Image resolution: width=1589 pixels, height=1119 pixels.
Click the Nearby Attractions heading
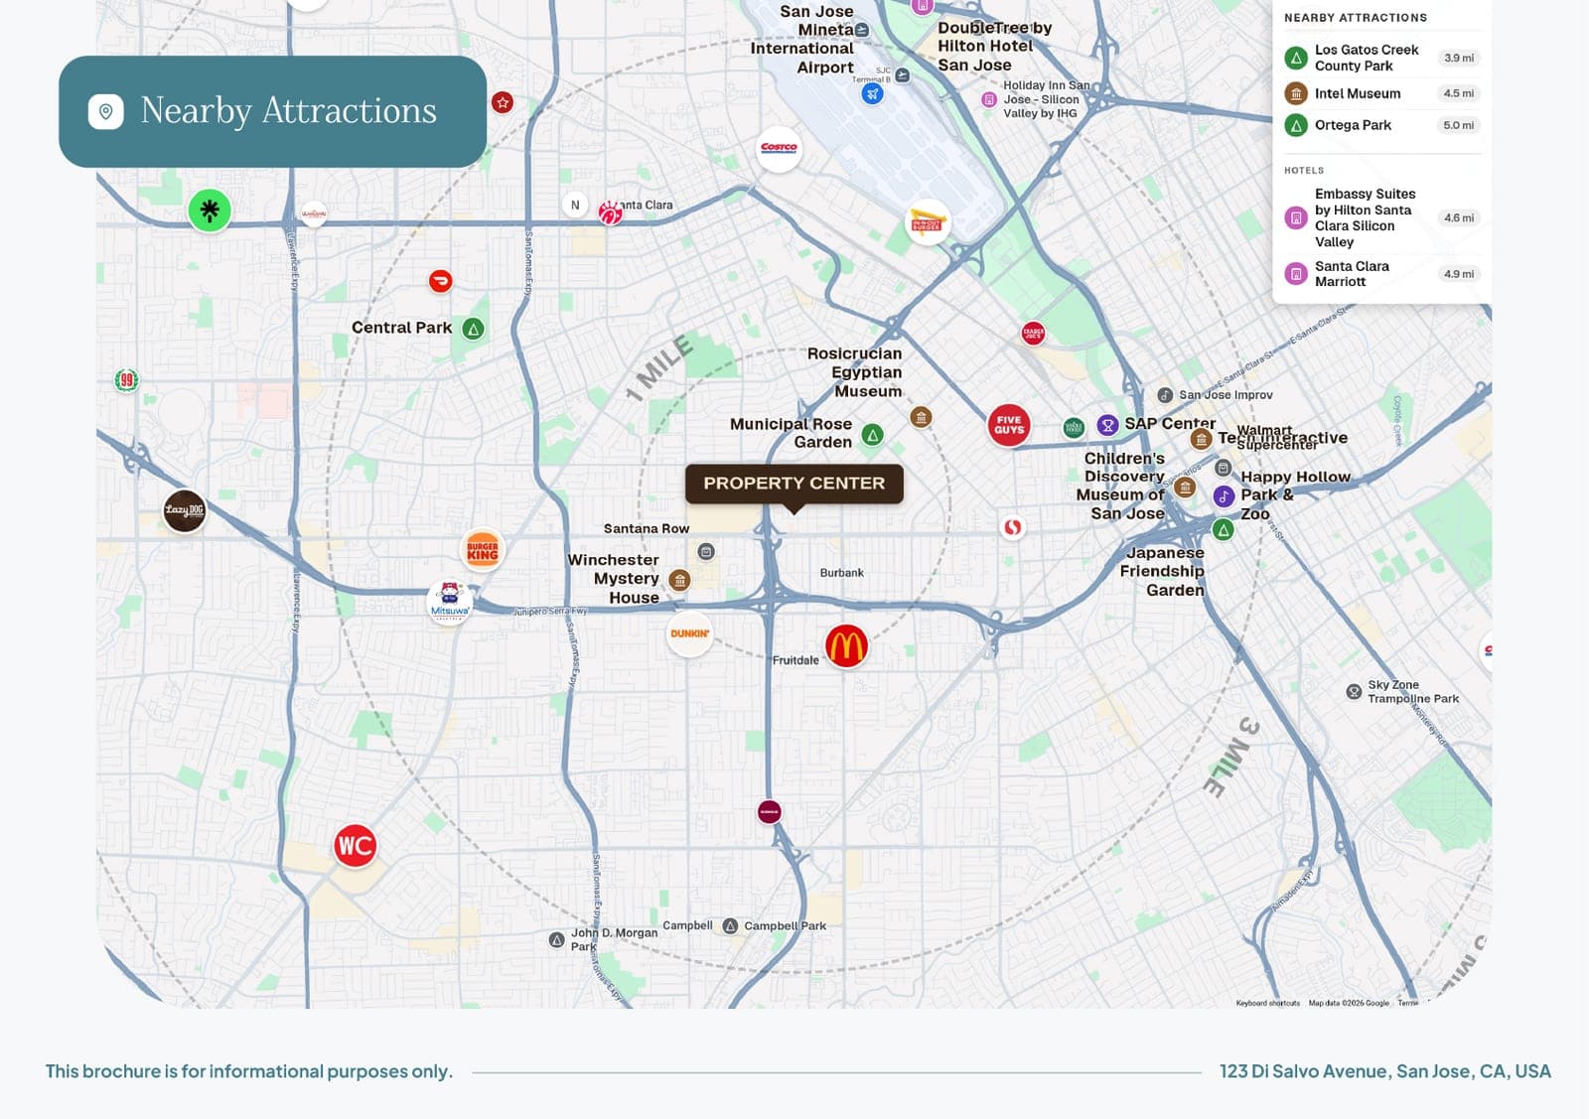tap(289, 110)
